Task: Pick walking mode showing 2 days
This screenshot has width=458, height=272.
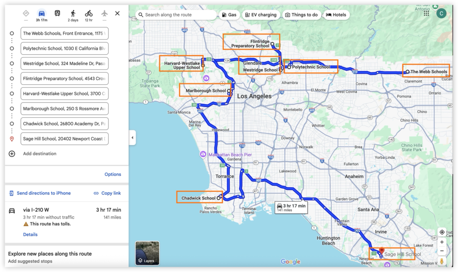Action: 73,16
